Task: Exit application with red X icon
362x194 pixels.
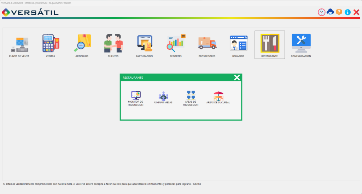Action: point(356,12)
